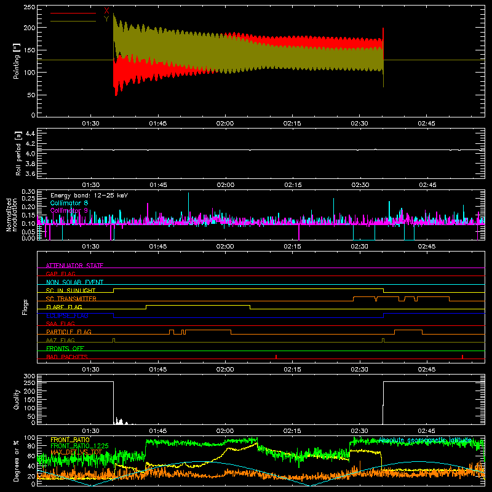The width and height of the screenshot is (492, 492).
Task: Click the 'SC_TRANSMITTER' flag label
Action: (x=71, y=299)
